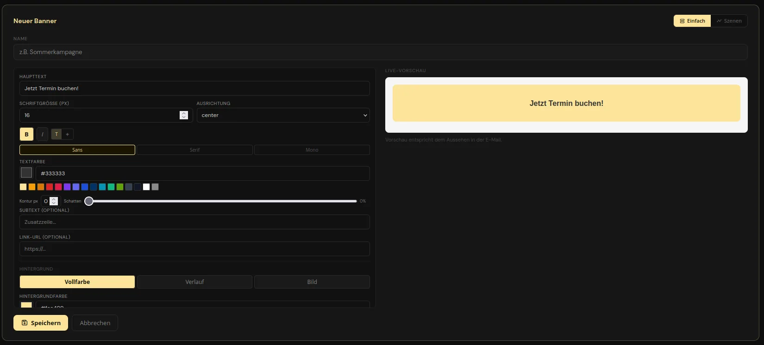Click the Schatten slider handle
Image resolution: width=764 pixels, height=345 pixels.
[x=89, y=201]
